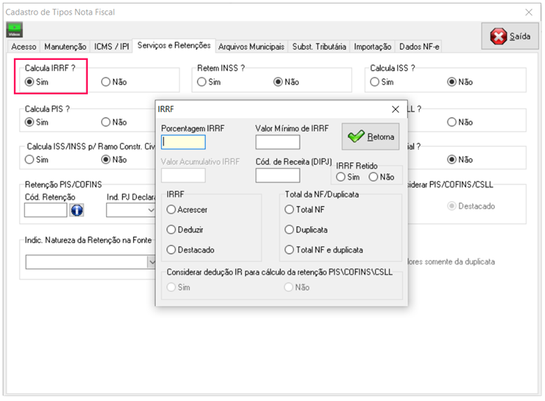Click the Cód. de Receita (DIPJ) field

tap(278, 176)
